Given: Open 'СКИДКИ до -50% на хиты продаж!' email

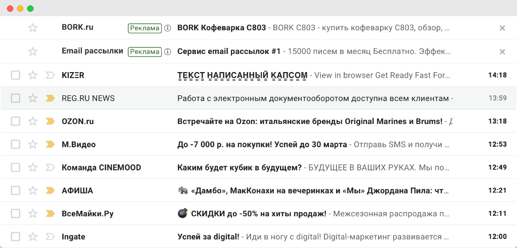Looking at the screenshot, I should 252,214.
